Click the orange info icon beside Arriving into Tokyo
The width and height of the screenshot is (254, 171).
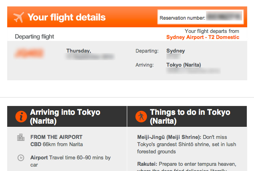point(21,116)
